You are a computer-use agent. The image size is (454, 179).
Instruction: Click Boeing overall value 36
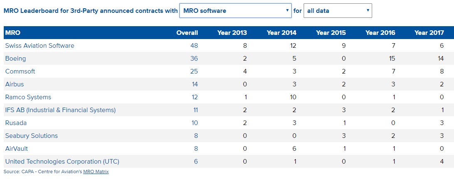pos(194,59)
